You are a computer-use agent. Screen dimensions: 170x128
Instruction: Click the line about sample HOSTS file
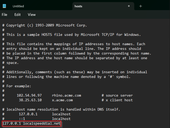[71, 35]
